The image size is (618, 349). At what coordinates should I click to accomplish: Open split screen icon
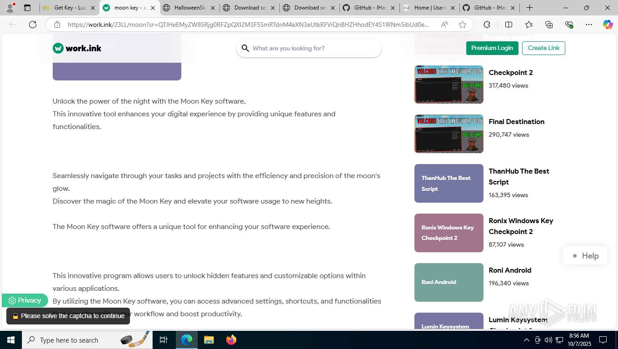[508, 25]
